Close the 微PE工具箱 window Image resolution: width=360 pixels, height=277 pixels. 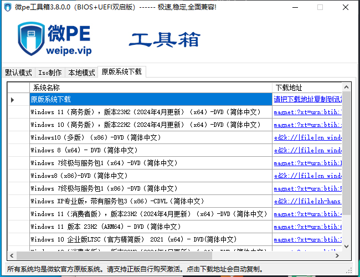346,7
